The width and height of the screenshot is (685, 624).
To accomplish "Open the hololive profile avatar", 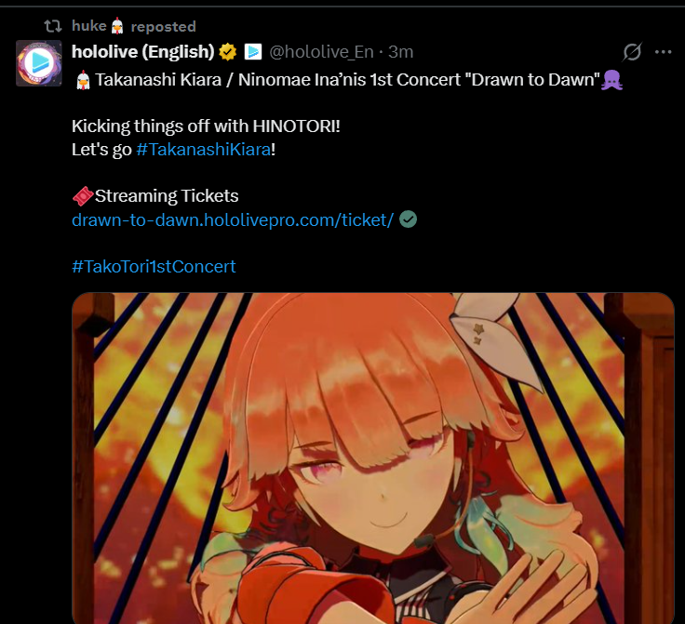I will [x=39, y=63].
